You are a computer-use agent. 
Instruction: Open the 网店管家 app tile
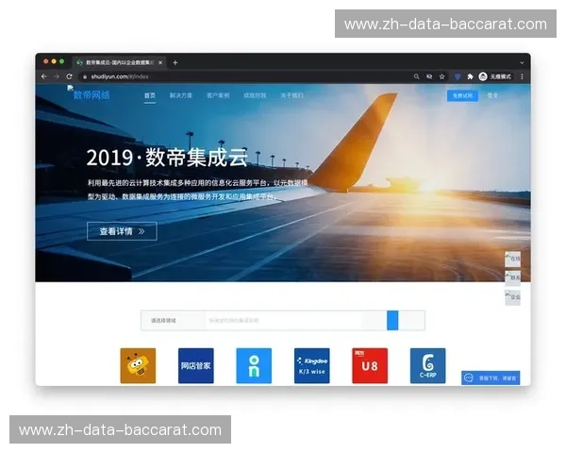point(196,365)
